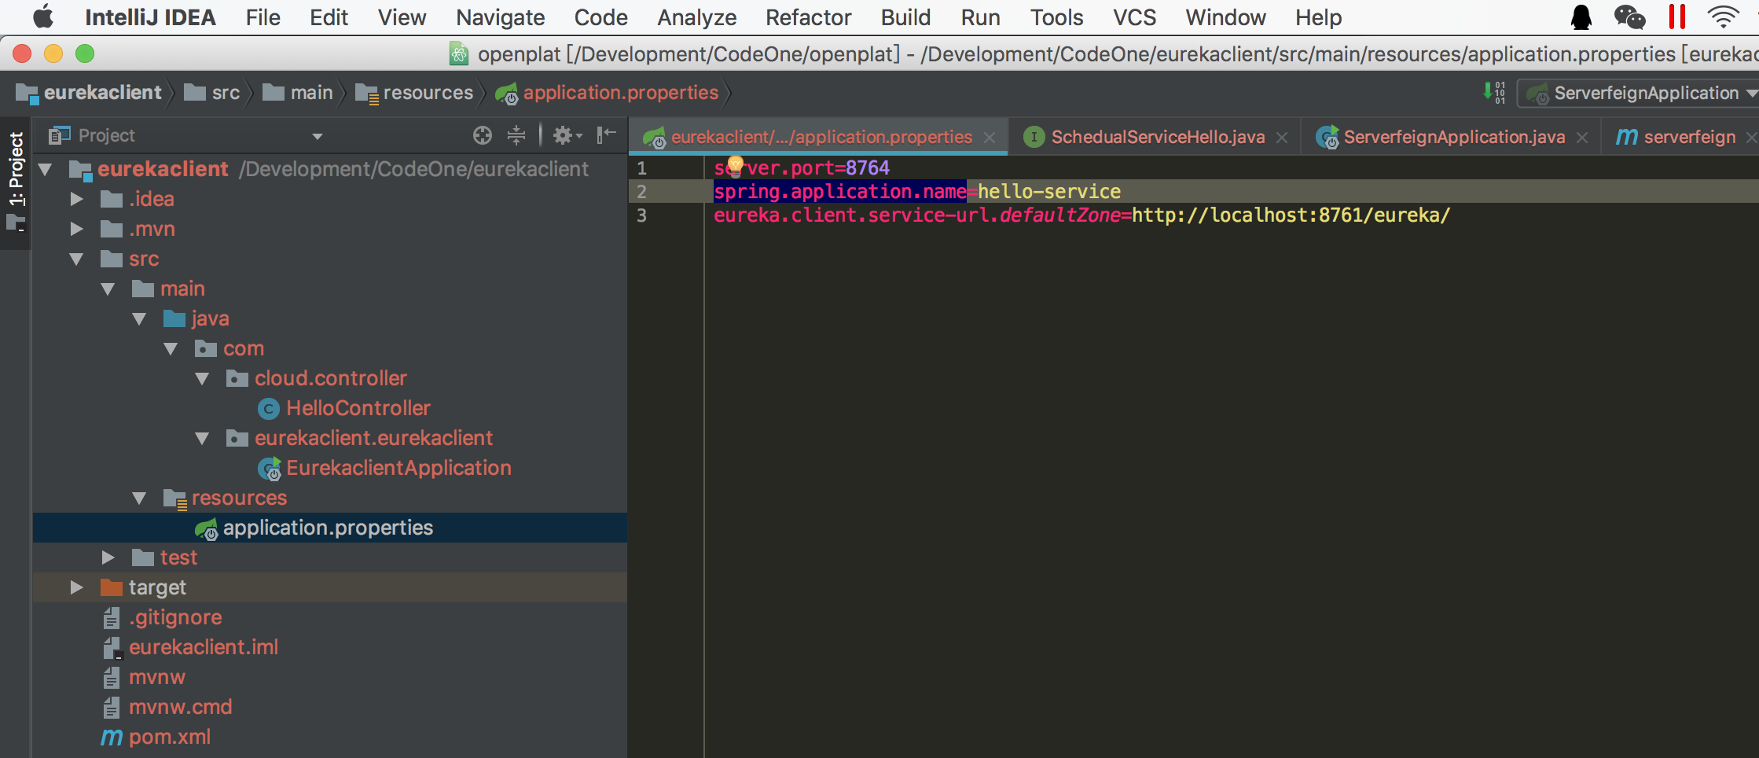Open the Apple menu
Image resolution: width=1759 pixels, height=758 pixels.
[x=43, y=17]
